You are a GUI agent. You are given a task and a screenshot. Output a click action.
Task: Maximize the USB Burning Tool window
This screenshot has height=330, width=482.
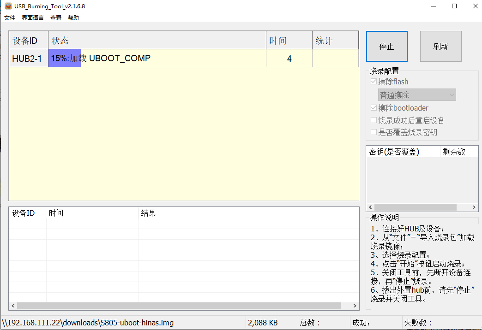[454, 6]
